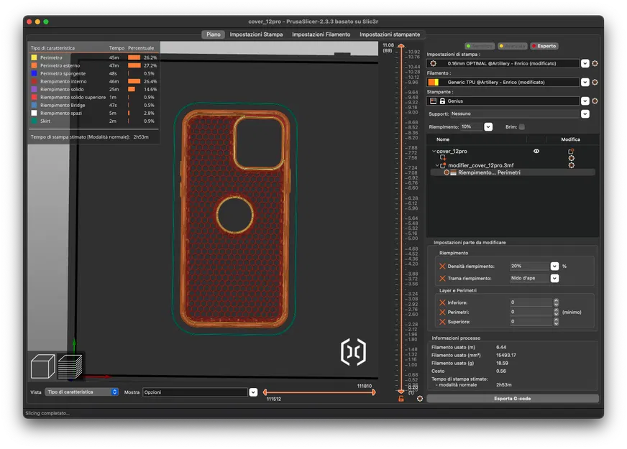Screen dimensions: 627x449
Task: Select the Esperto mode
Action: click(x=544, y=46)
